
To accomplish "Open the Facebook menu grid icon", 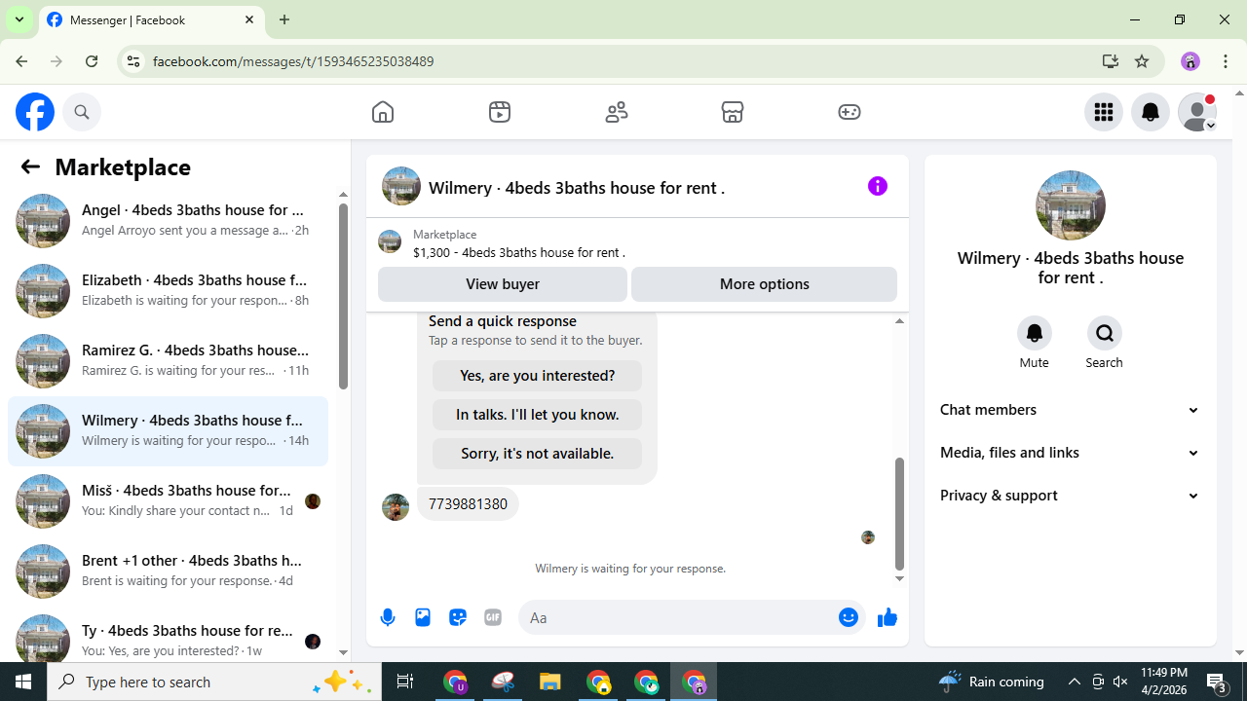I will (1104, 112).
